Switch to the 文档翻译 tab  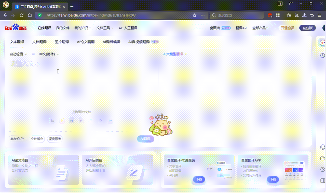(x=39, y=42)
